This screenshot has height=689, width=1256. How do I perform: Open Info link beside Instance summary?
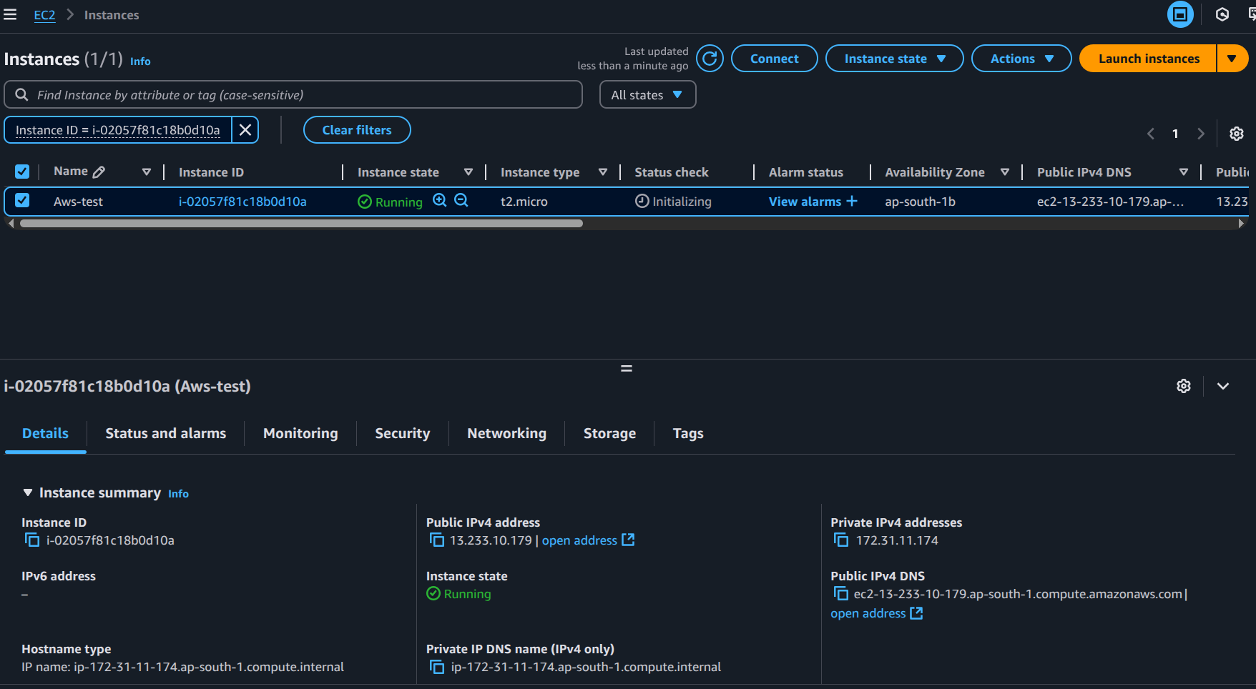pyautogui.click(x=178, y=494)
